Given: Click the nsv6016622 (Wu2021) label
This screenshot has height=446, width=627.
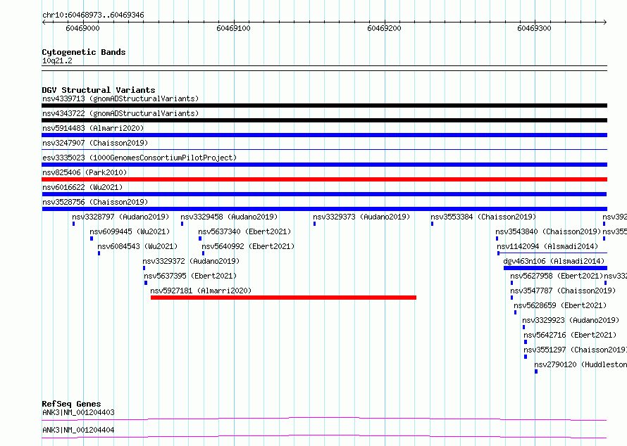Looking at the screenshot, I should tap(82, 187).
